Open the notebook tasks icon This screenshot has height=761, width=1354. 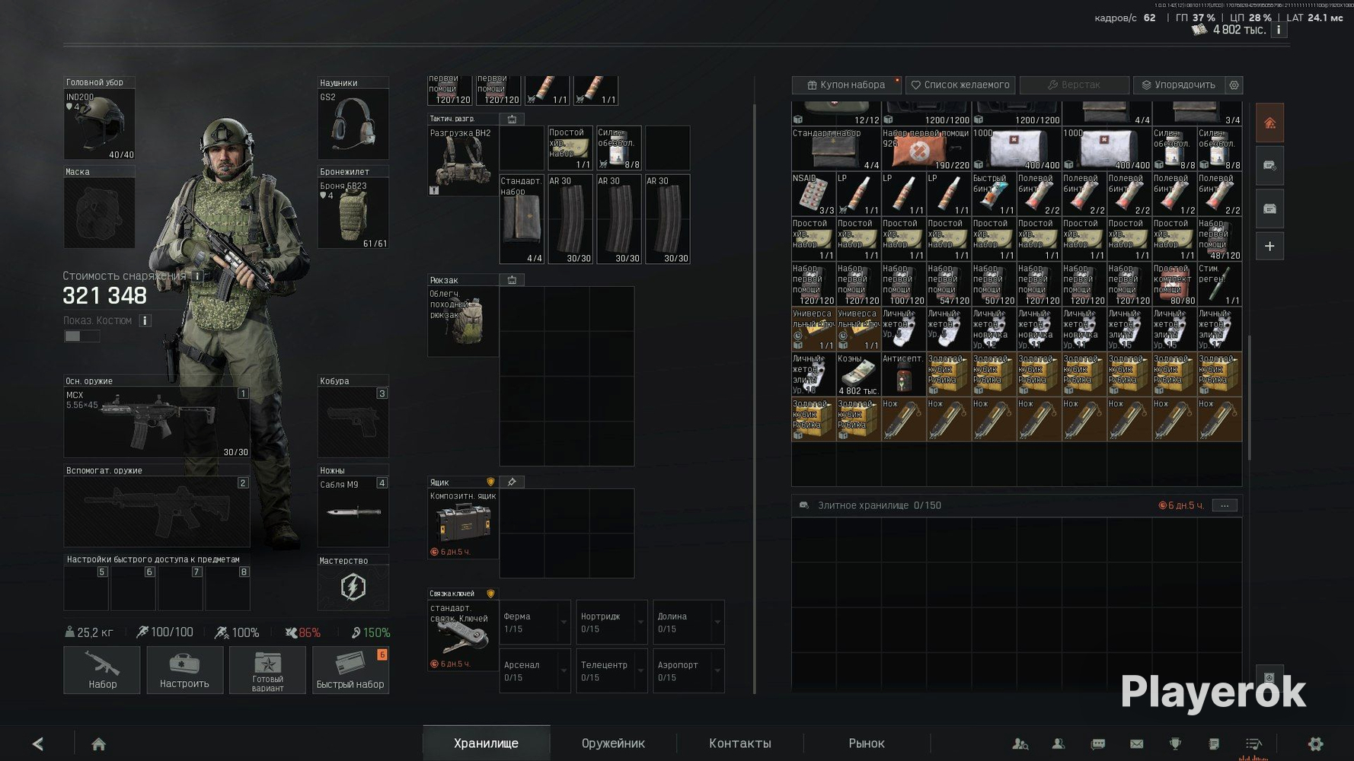coord(1214,743)
